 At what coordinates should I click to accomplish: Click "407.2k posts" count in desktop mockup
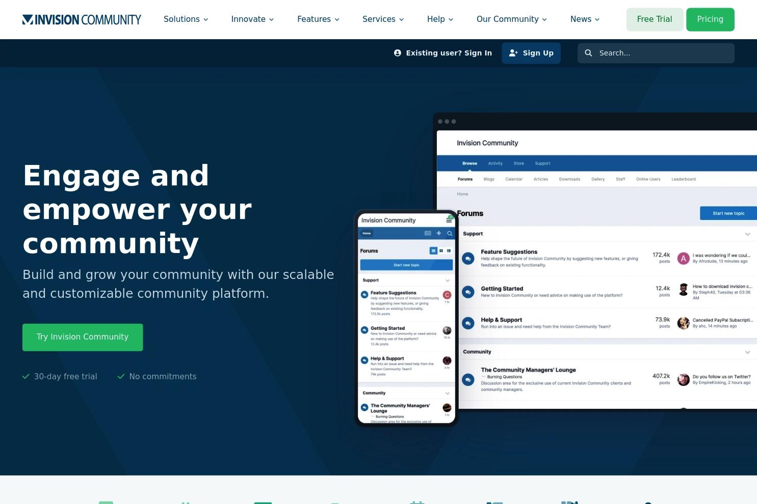661,379
